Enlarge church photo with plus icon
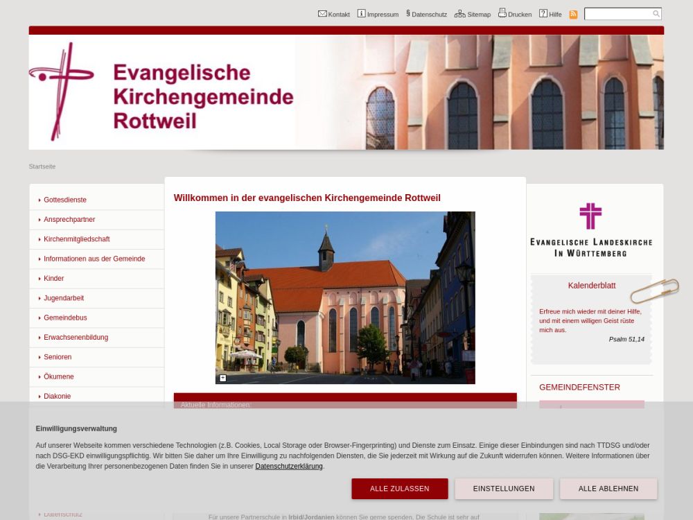693x520 pixels. click(222, 378)
